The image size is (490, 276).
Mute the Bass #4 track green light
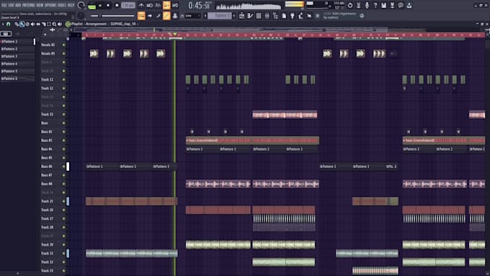pos(63,149)
